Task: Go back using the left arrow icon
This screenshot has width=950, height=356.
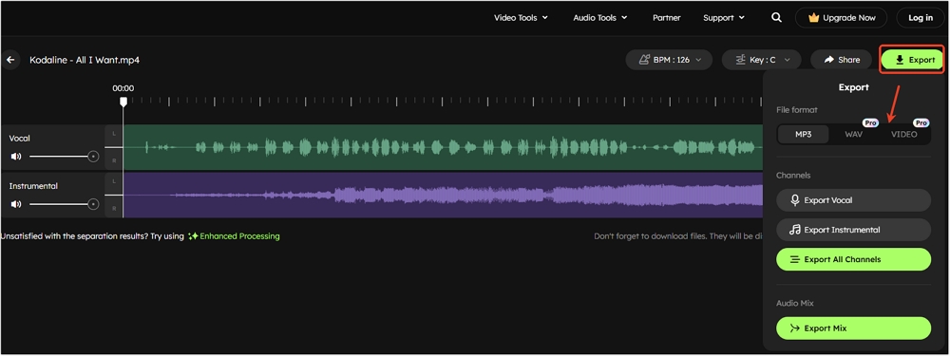Action: 10,60
